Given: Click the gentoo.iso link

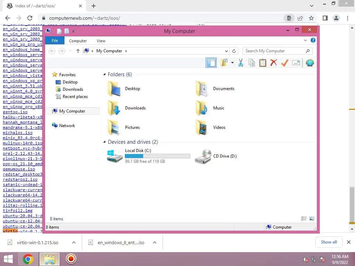Looking at the screenshot, I should click(15, 112).
